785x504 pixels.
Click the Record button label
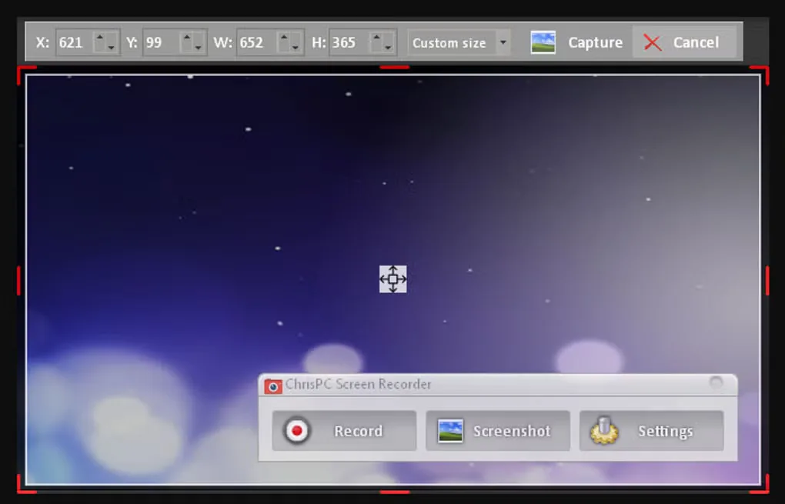[359, 431]
